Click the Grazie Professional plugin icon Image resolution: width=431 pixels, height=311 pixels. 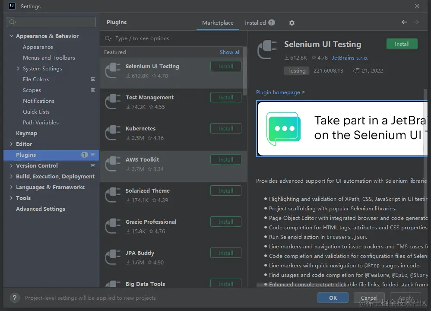pyautogui.click(x=113, y=226)
